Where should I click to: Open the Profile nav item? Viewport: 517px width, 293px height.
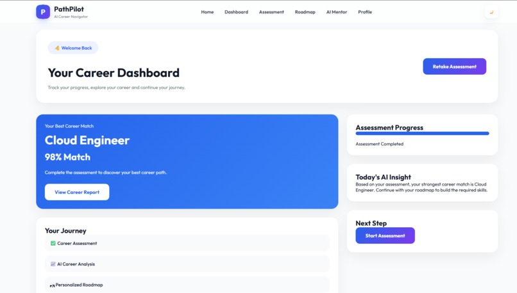(x=365, y=12)
